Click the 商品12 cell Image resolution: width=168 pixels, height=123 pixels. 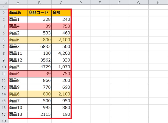pyautogui.click(x=18, y=60)
